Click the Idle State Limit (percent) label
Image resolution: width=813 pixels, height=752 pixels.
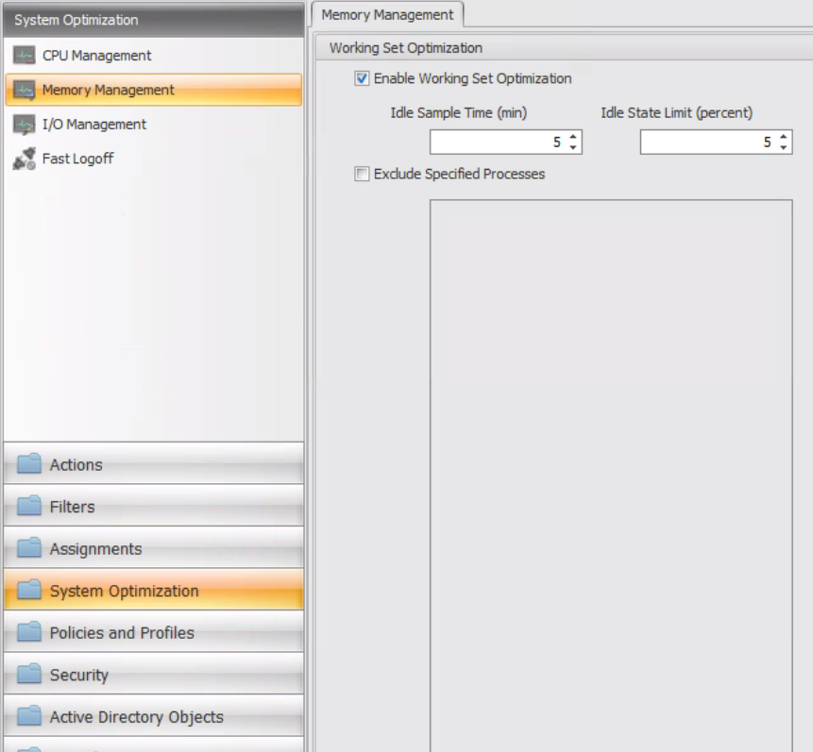677,112
